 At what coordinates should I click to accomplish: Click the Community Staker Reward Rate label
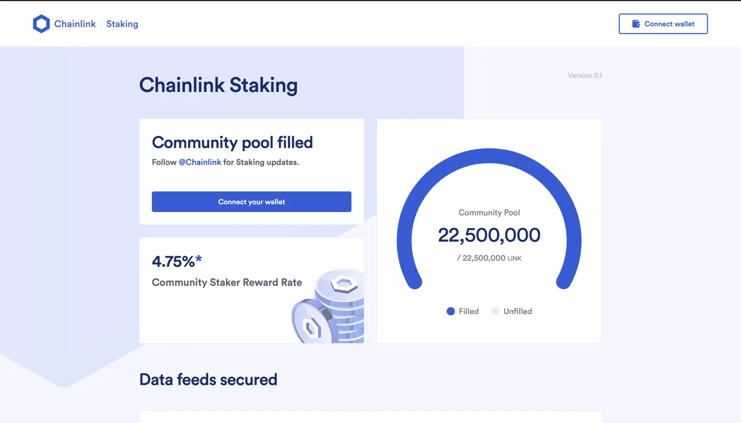click(x=226, y=283)
